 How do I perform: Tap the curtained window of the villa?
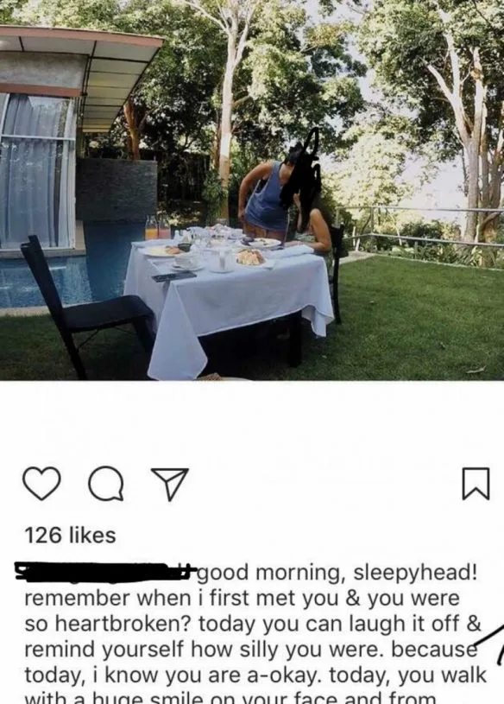pos(37,171)
